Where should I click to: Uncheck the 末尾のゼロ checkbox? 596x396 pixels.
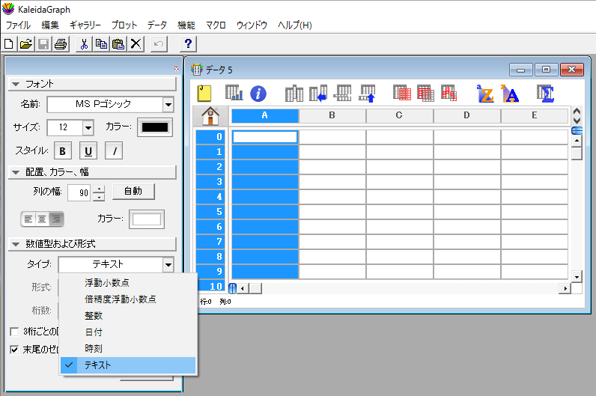(x=14, y=350)
